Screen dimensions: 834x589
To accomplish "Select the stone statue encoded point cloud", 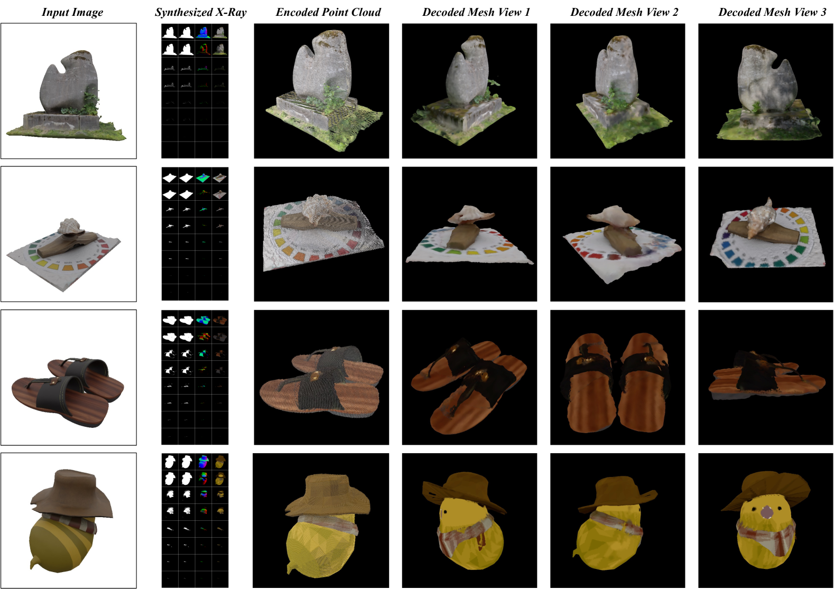I will tap(321, 91).
